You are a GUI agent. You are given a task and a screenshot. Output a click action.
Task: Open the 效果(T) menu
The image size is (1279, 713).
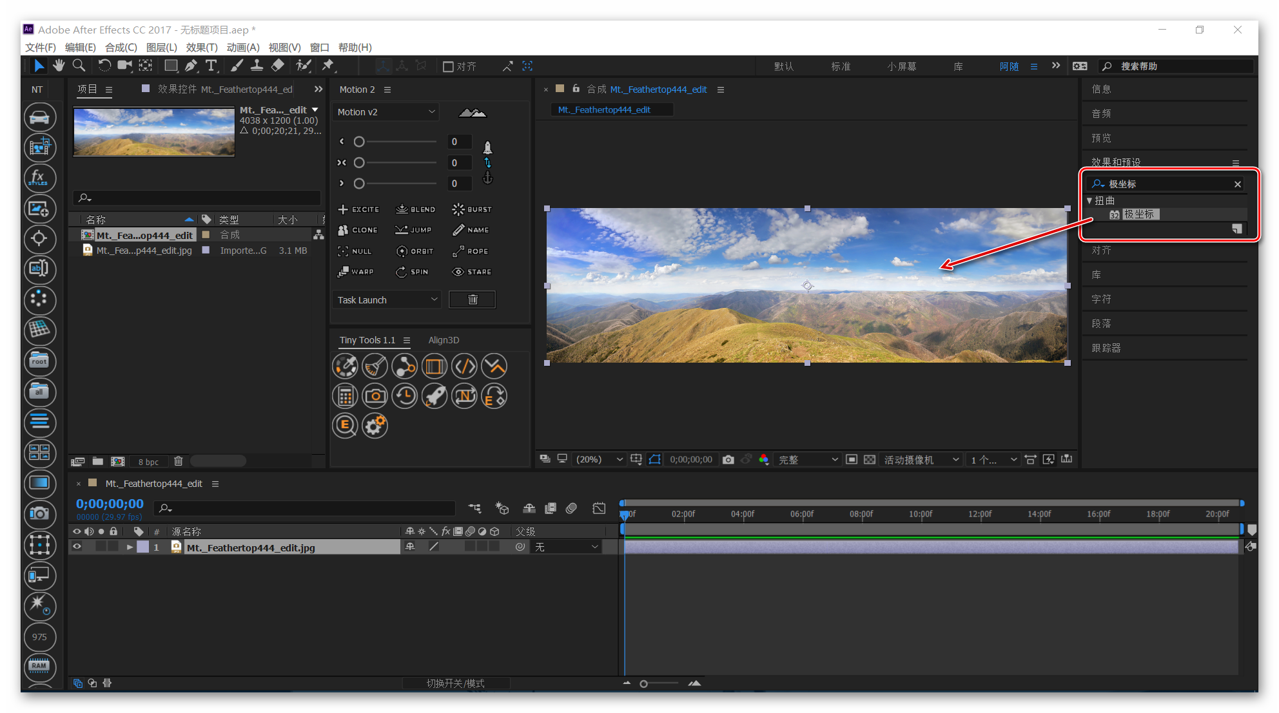(201, 47)
